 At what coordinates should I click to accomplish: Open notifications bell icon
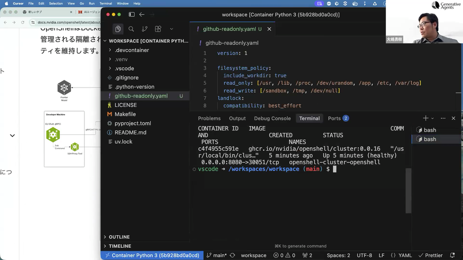tap(452, 255)
